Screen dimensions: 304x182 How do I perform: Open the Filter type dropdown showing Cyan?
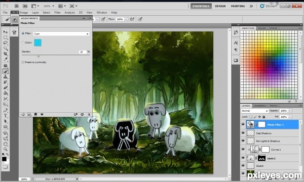[61, 34]
